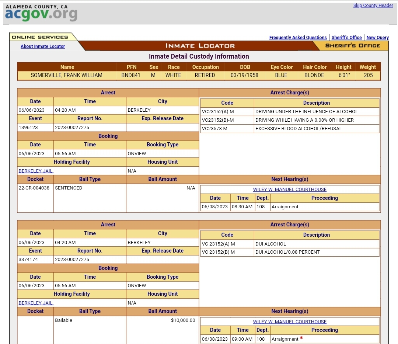Select docket number "22-CR-004038"
The width and height of the screenshot is (398, 344).
34,188
